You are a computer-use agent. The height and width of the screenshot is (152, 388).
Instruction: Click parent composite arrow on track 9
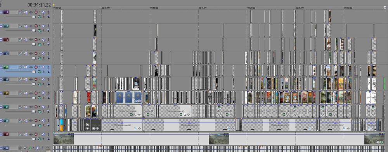pos(43,44)
